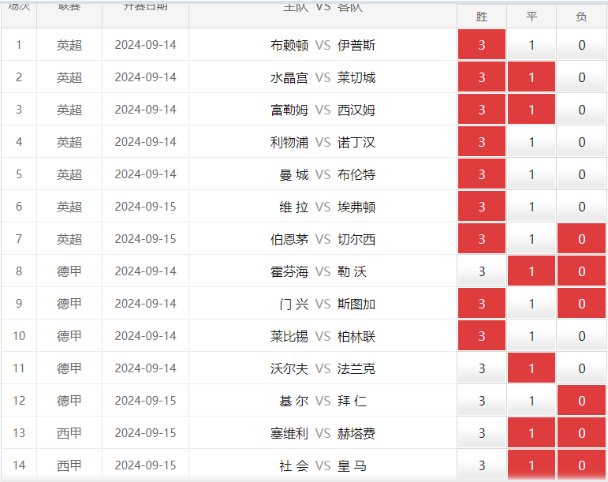Click the 平 column header

532,17
